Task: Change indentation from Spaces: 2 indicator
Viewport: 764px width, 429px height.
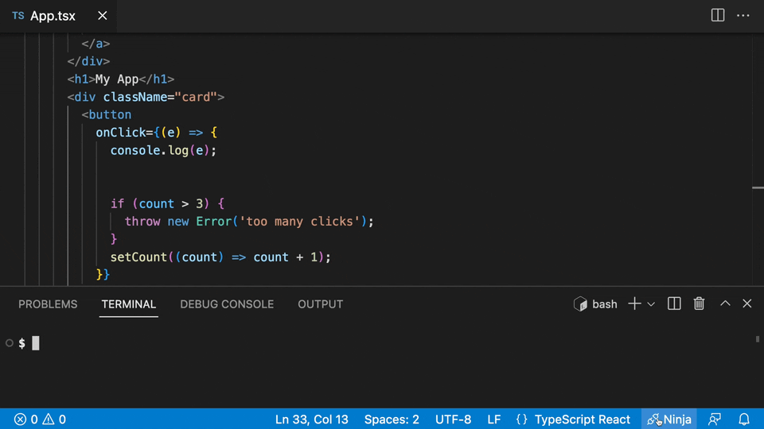Action: tap(392, 419)
